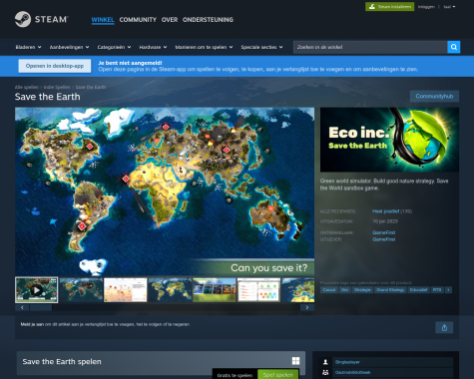Click the Steam installeren button
Screen dimensions: 474x379
click(390, 7)
